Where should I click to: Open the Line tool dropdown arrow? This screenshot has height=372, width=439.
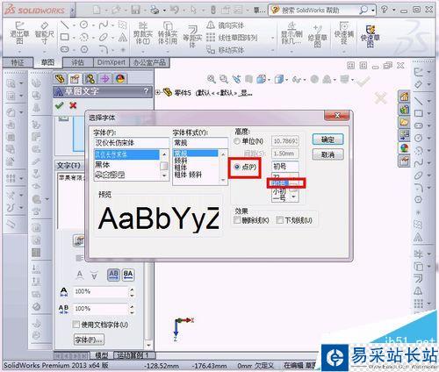point(74,25)
